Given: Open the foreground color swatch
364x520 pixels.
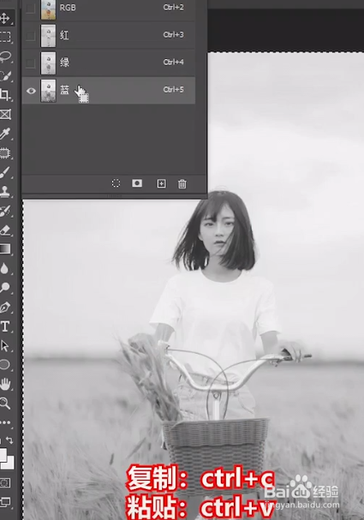Looking at the screenshot, I should (x=3, y=455).
